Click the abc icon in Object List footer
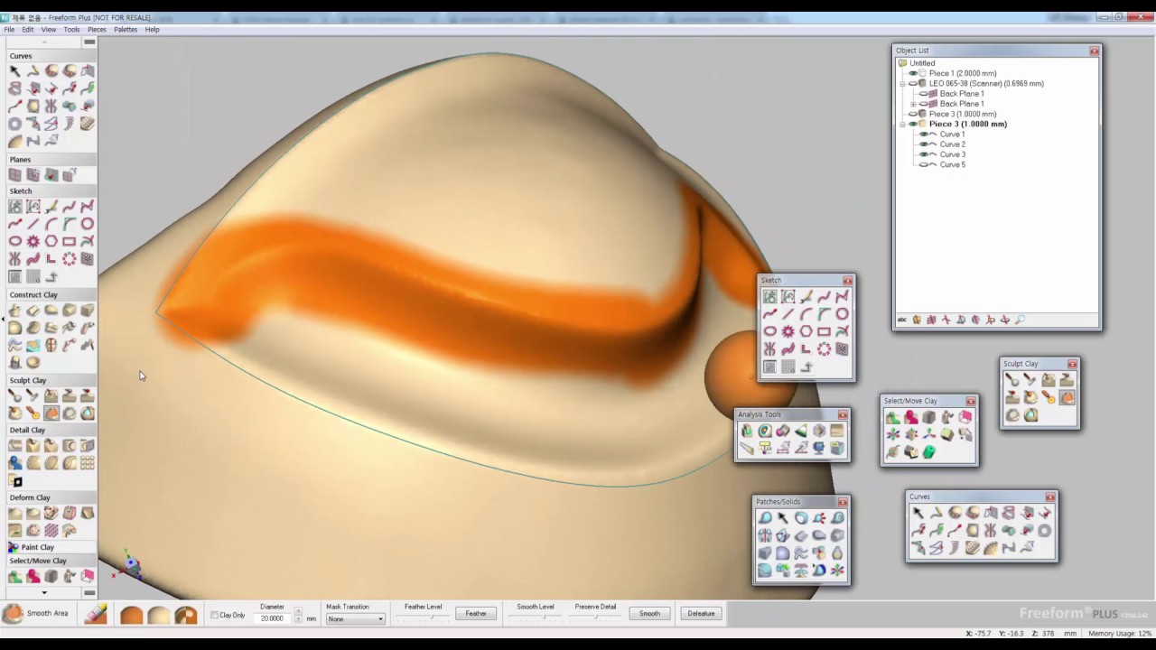 point(902,320)
